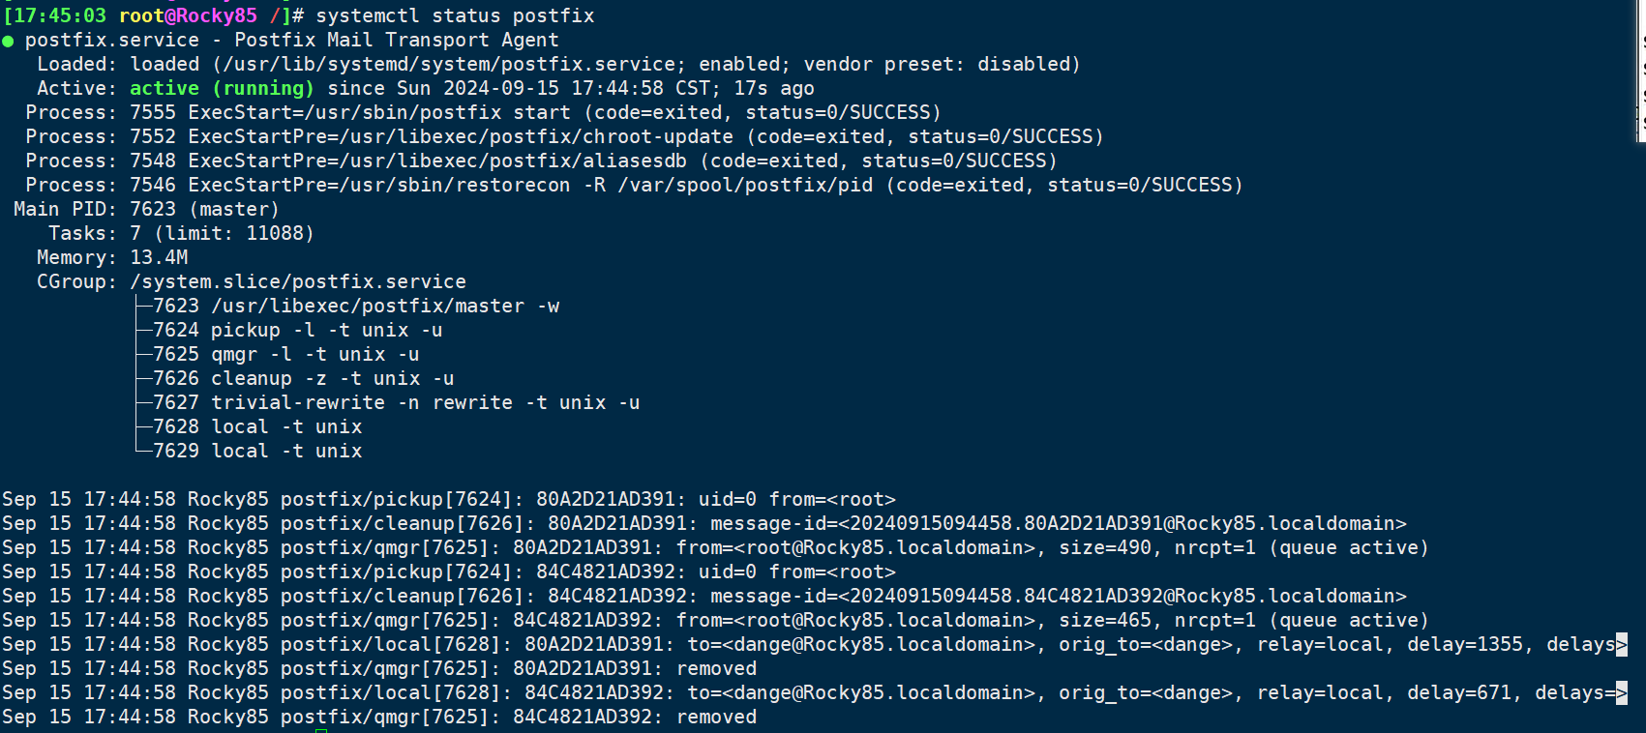Image resolution: width=1646 pixels, height=733 pixels.
Task: Click the 'systemctl status postfix' command text
Action: click(x=455, y=15)
